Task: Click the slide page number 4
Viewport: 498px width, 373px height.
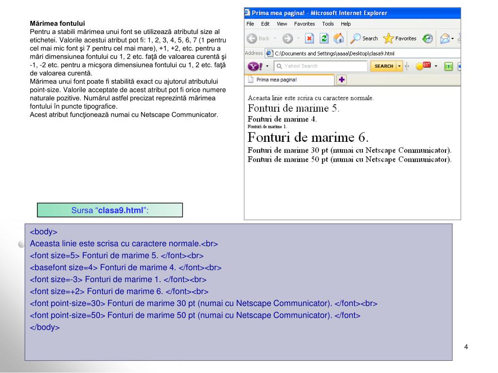Action: click(466, 347)
